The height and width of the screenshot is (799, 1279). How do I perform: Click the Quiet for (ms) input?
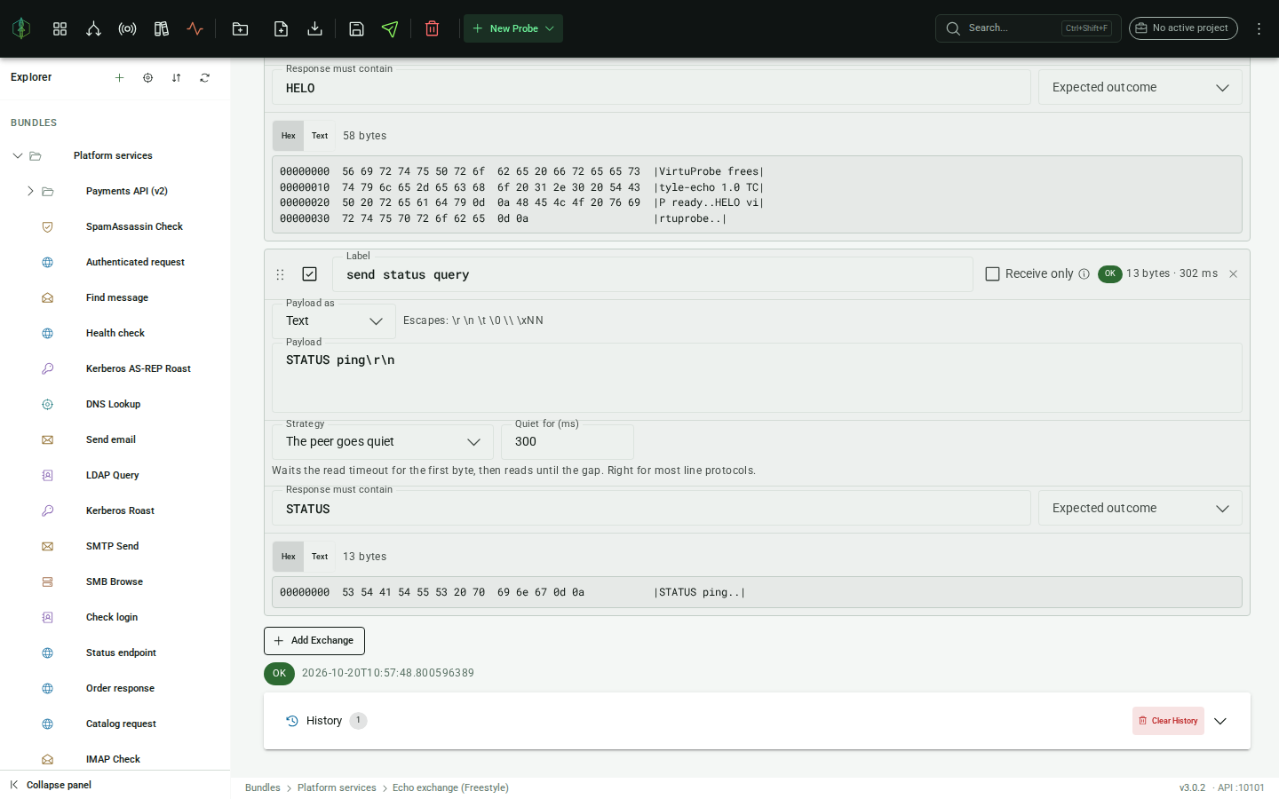click(568, 441)
